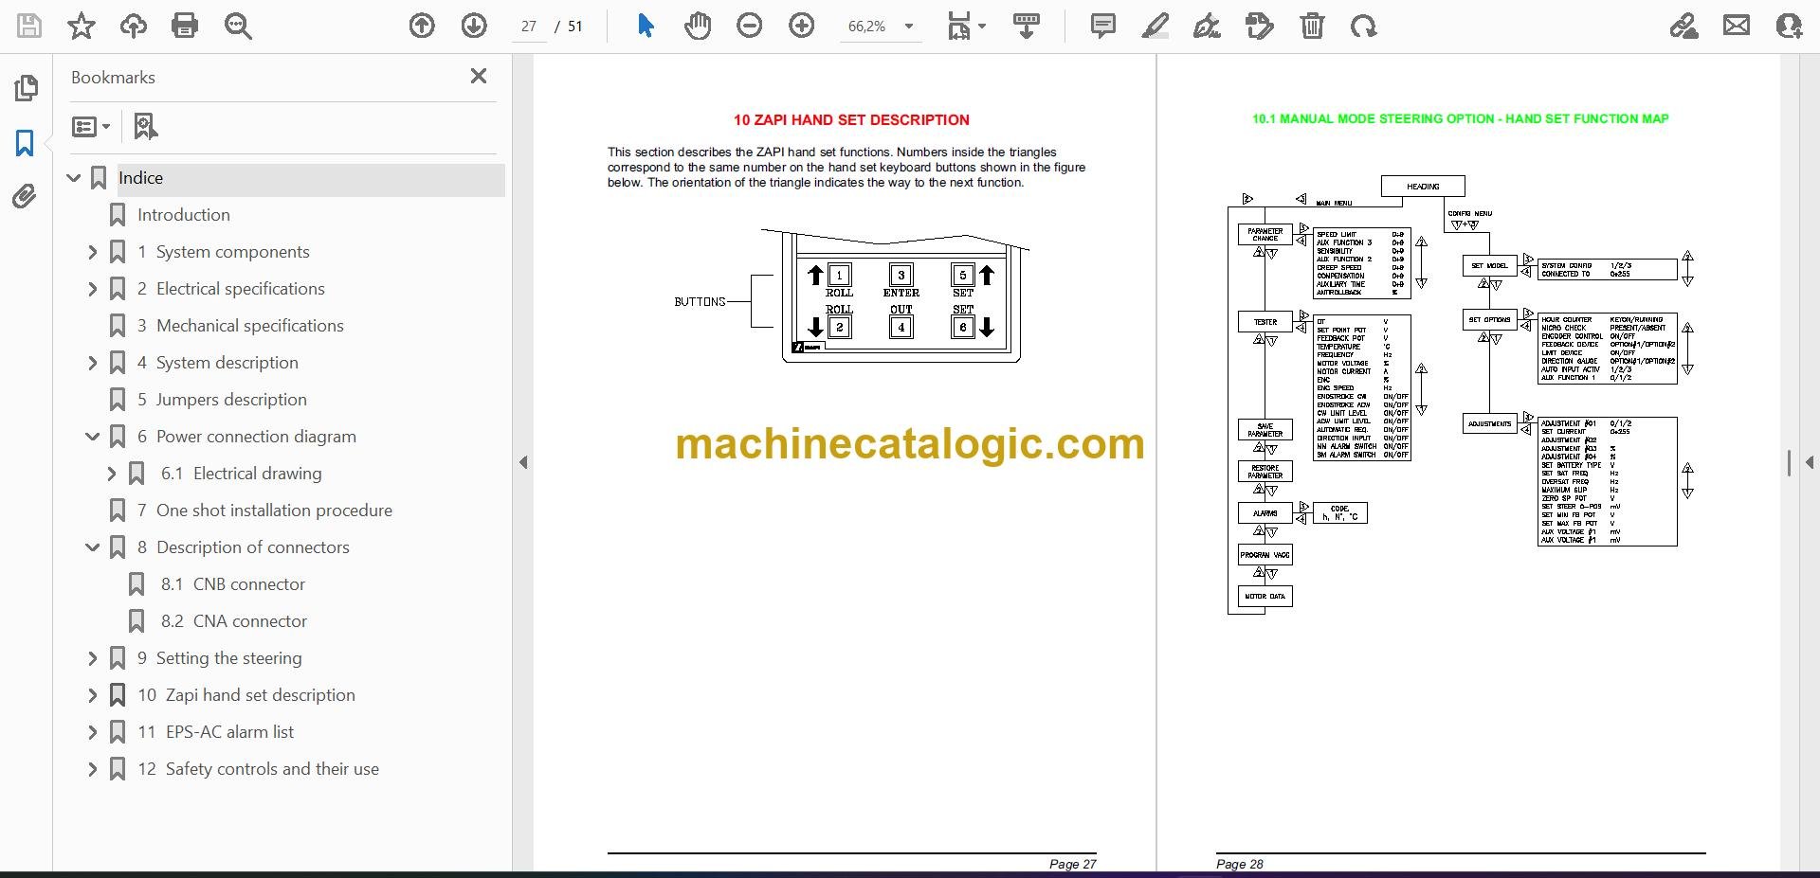Select the highlight text pen tool
The image size is (1820, 878).
(x=1155, y=26)
